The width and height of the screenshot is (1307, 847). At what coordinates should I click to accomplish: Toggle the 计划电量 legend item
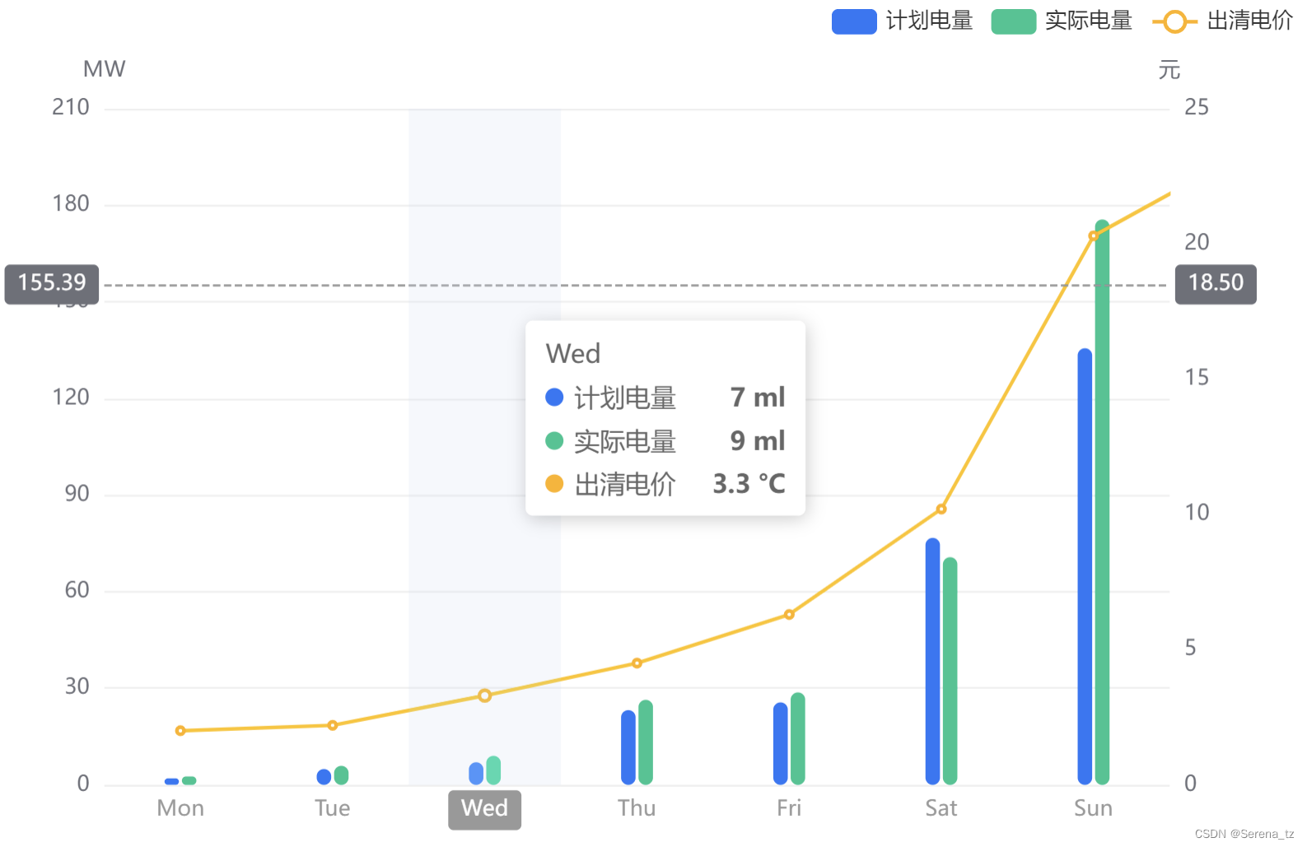click(903, 21)
